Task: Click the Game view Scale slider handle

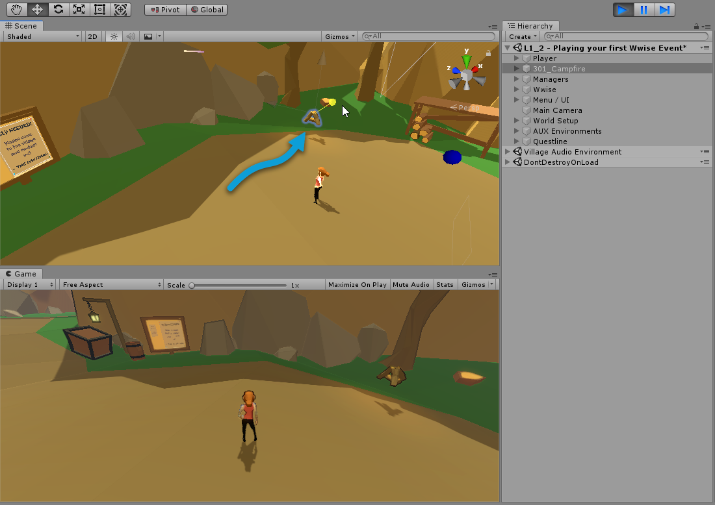Action: point(192,285)
